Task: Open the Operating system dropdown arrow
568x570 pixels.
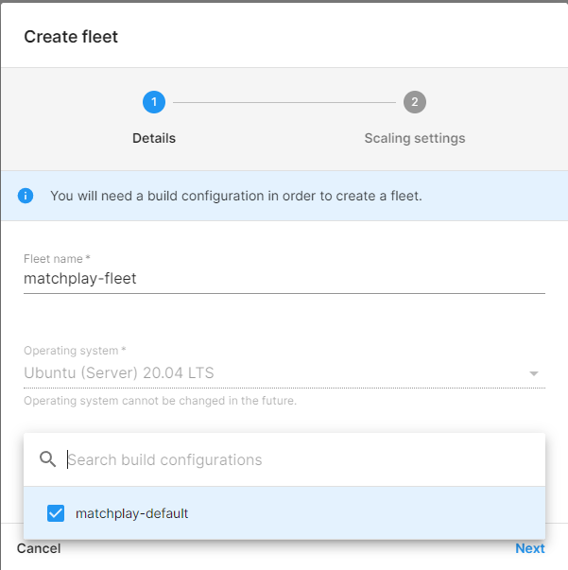Action: [x=534, y=373]
